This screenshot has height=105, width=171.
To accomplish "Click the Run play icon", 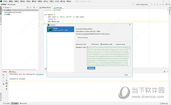I will (152, 5).
